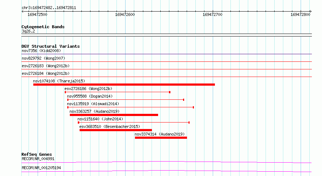Select the nsv1151640 (John2014) variant line
Image resolution: width=322 pixels, height=176 pixels.
click(134, 123)
